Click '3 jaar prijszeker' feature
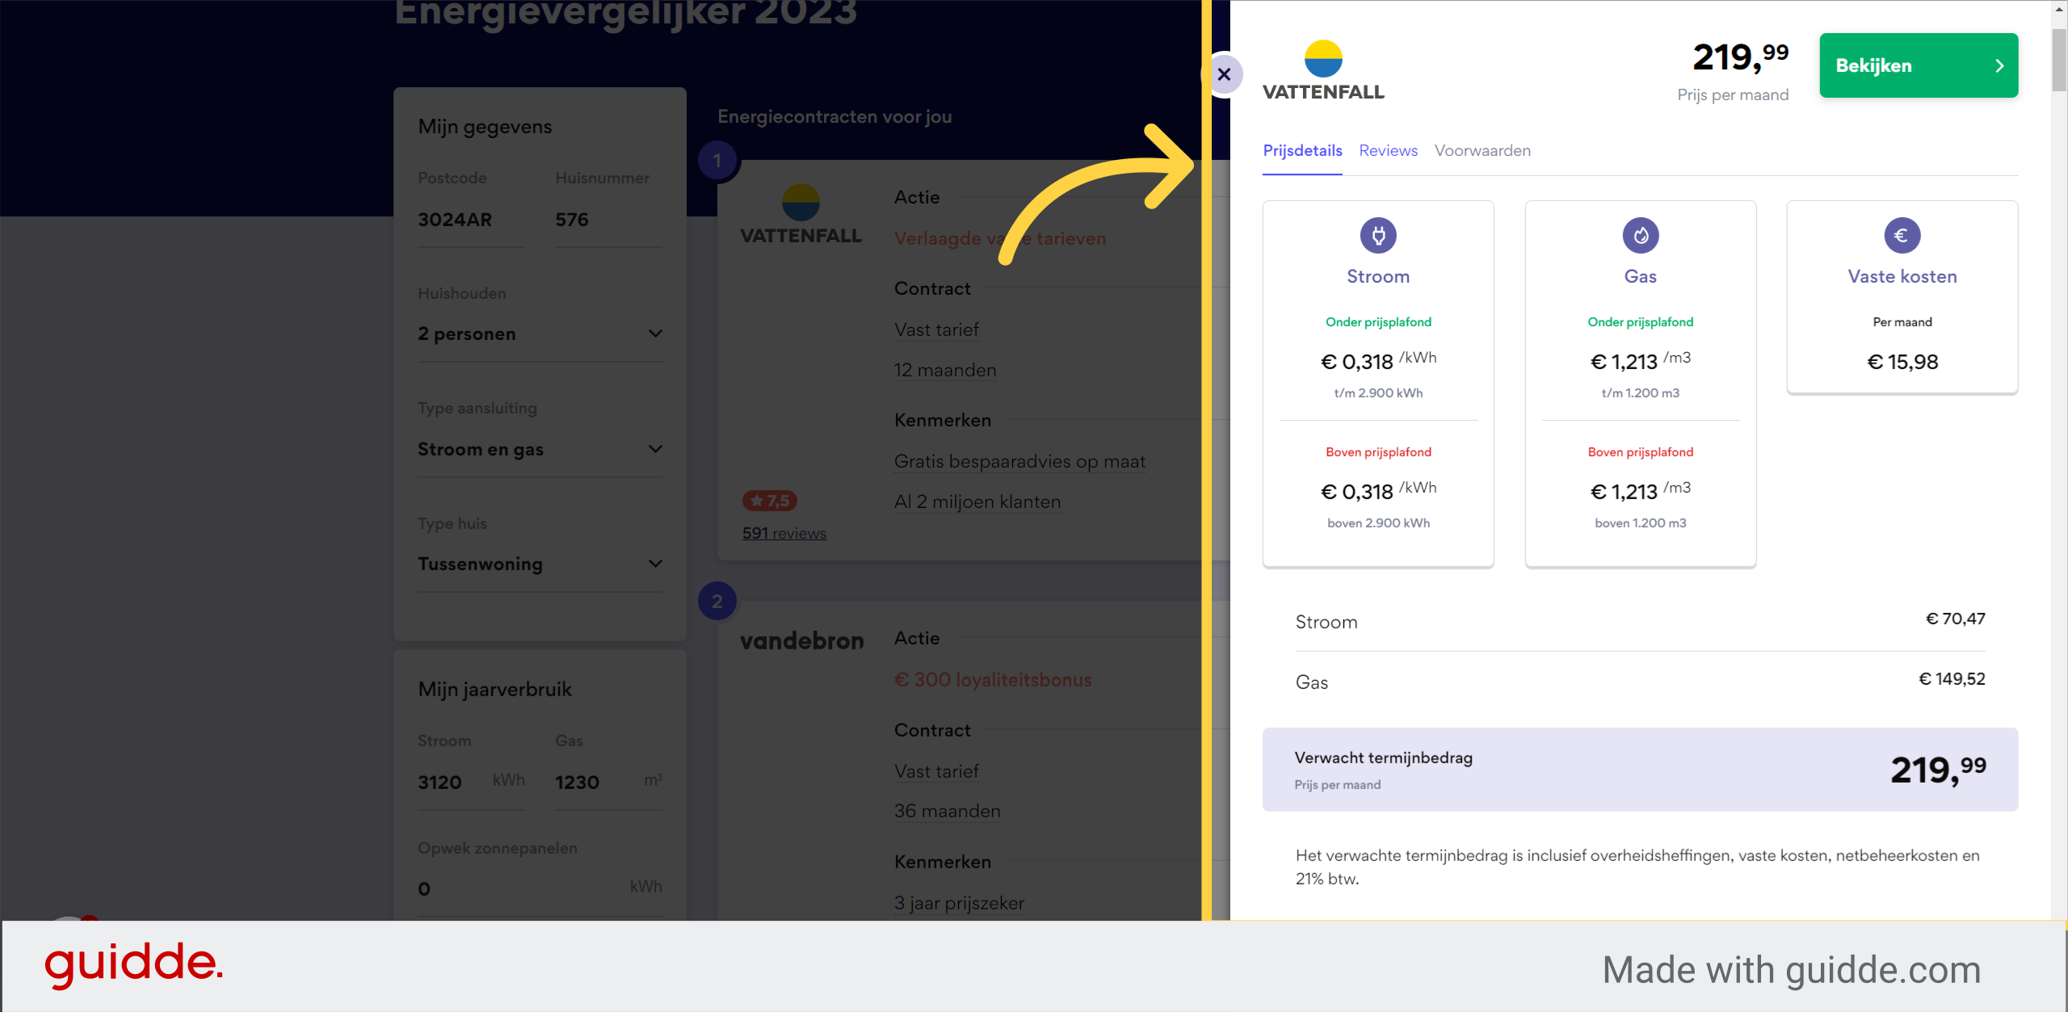The height and width of the screenshot is (1012, 2068). pyautogui.click(x=959, y=903)
